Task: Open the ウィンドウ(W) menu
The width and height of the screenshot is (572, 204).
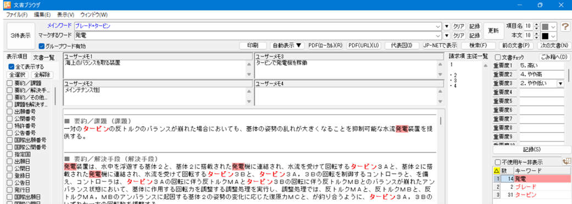Action: tap(94, 15)
